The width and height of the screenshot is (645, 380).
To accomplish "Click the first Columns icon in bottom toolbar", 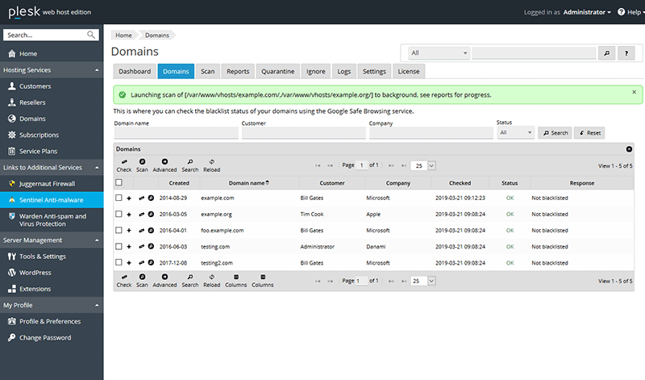I will [235, 277].
